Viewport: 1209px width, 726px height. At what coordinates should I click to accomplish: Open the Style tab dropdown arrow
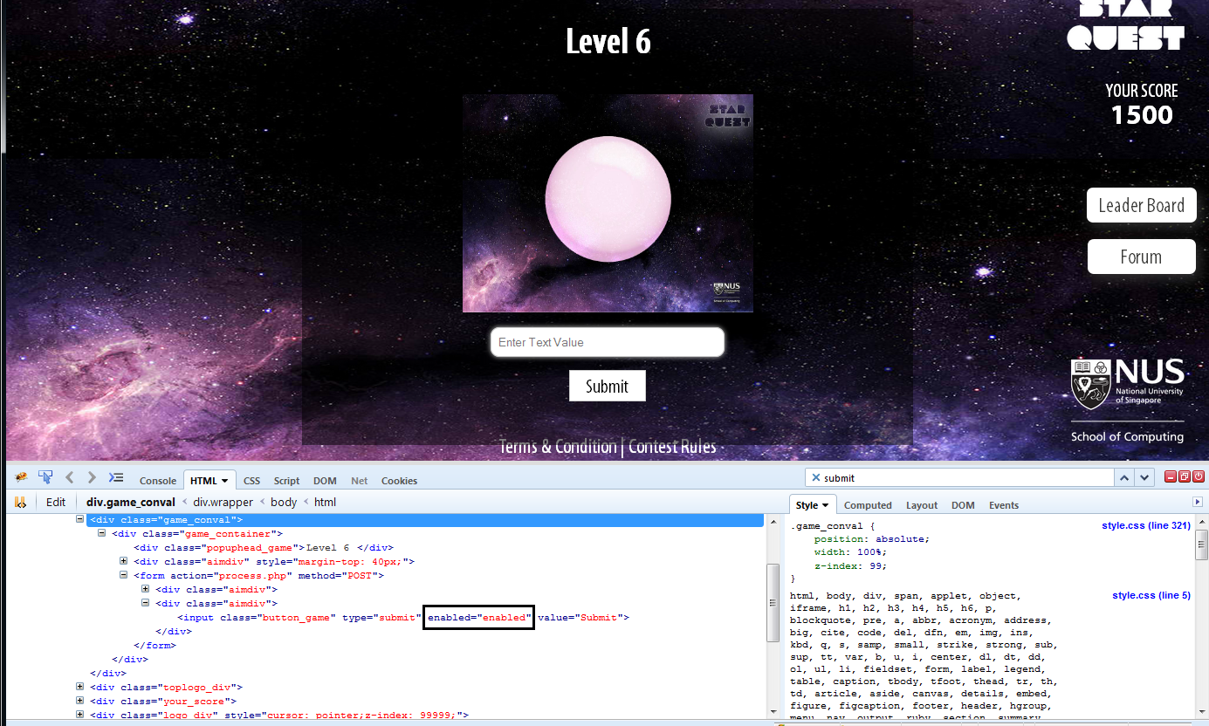pyautogui.click(x=825, y=505)
